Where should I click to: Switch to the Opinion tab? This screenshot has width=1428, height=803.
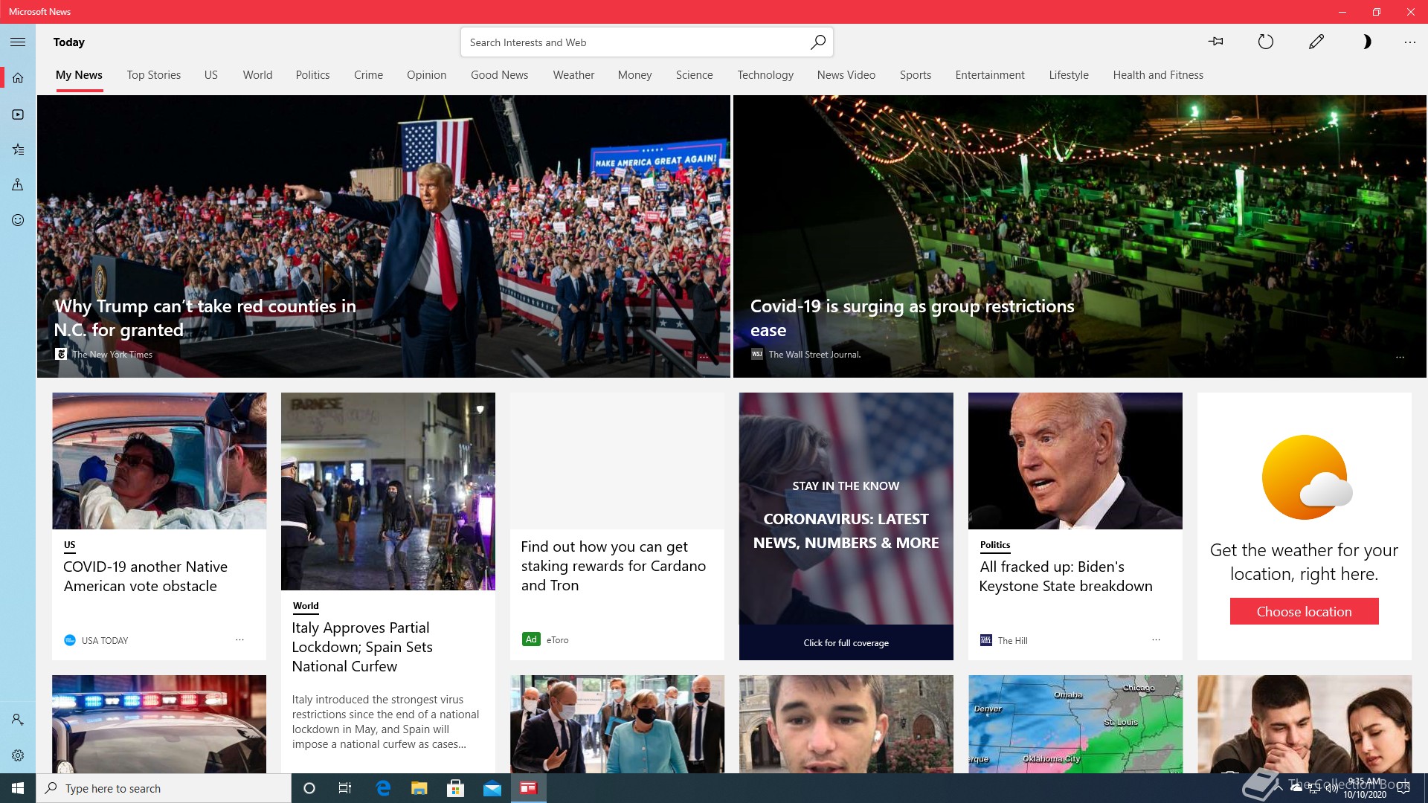point(426,75)
